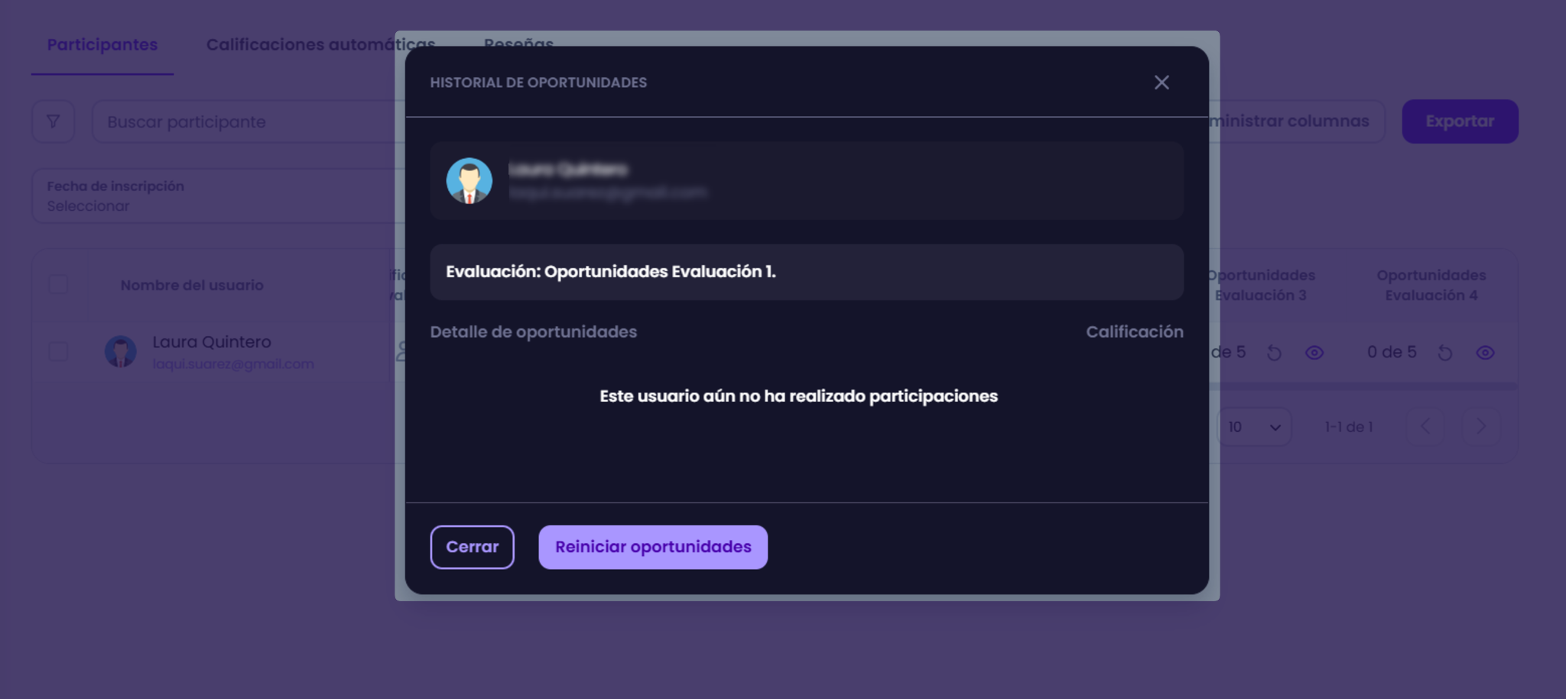Click the Laura Quintero name in table

(212, 342)
